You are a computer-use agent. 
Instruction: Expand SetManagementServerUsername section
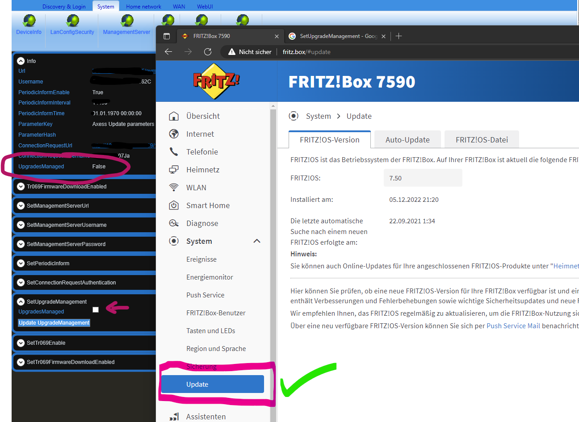[21, 225]
